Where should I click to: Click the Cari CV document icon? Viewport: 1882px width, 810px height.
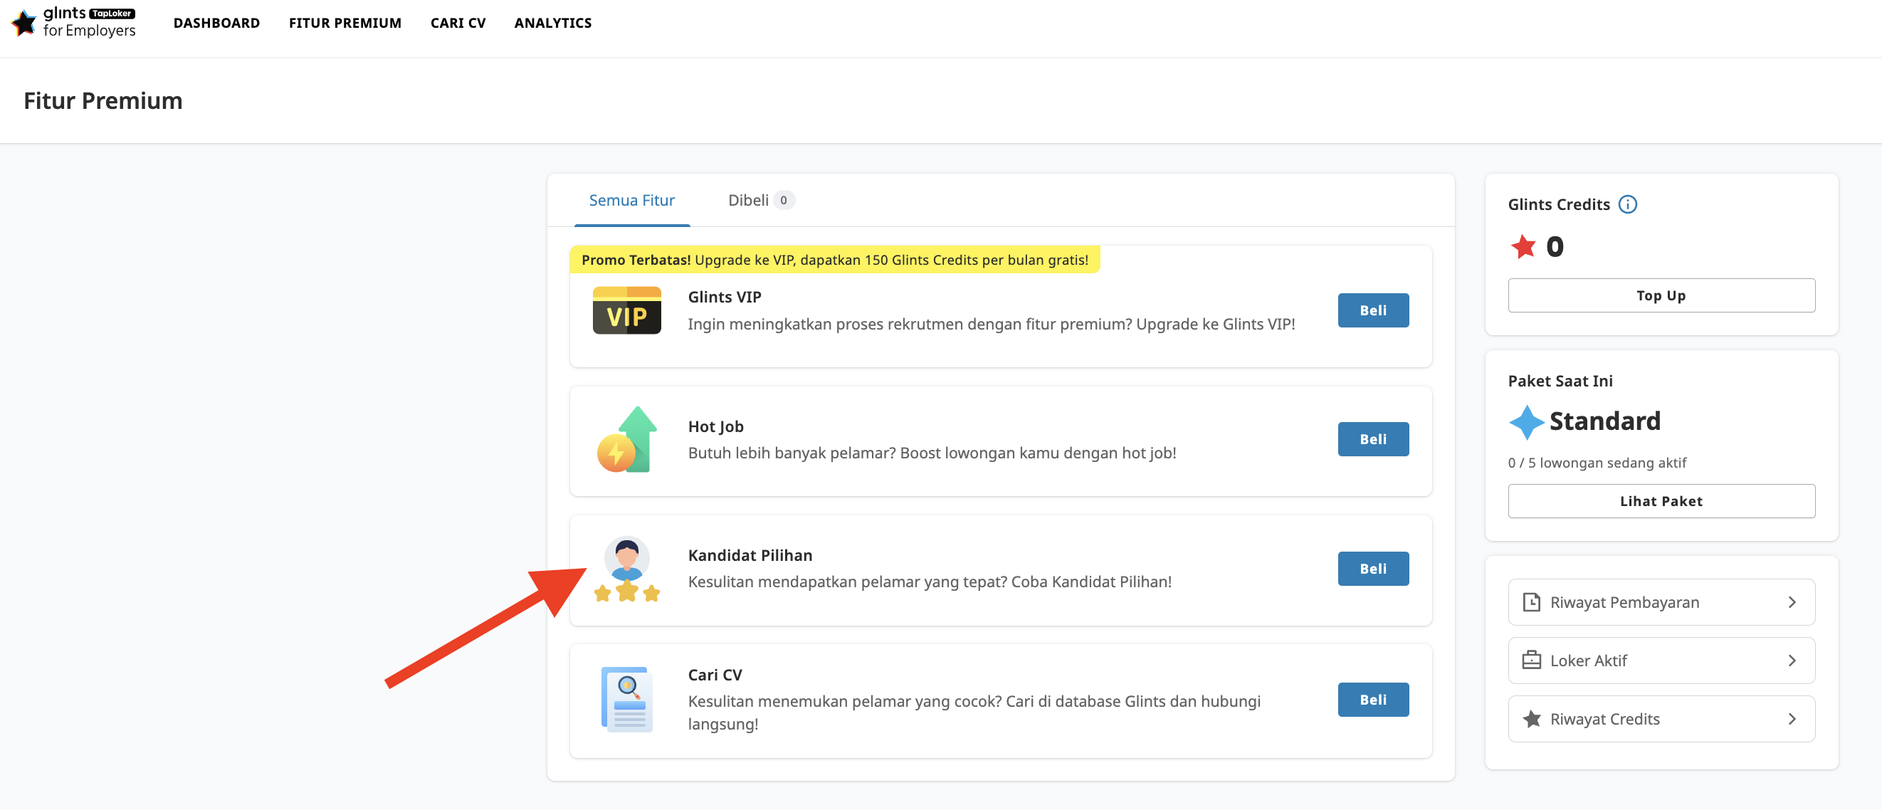626,699
